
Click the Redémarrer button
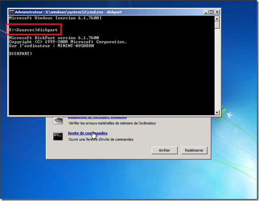point(194,150)
